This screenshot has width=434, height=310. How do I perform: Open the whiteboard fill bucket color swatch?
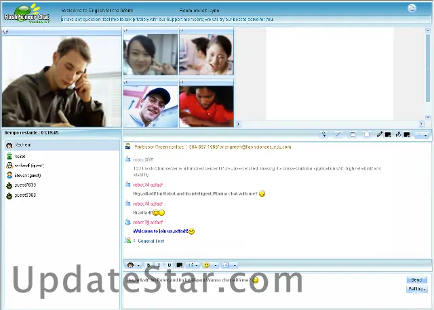[x=407, y=134]
